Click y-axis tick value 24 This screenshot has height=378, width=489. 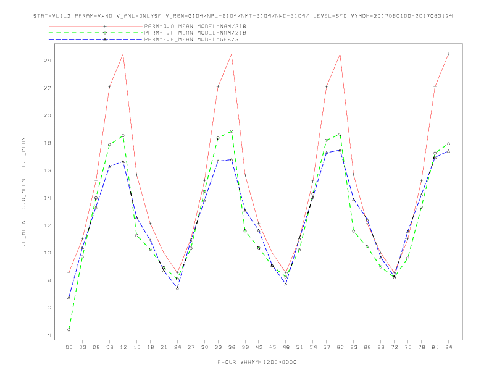pos(48,61)
